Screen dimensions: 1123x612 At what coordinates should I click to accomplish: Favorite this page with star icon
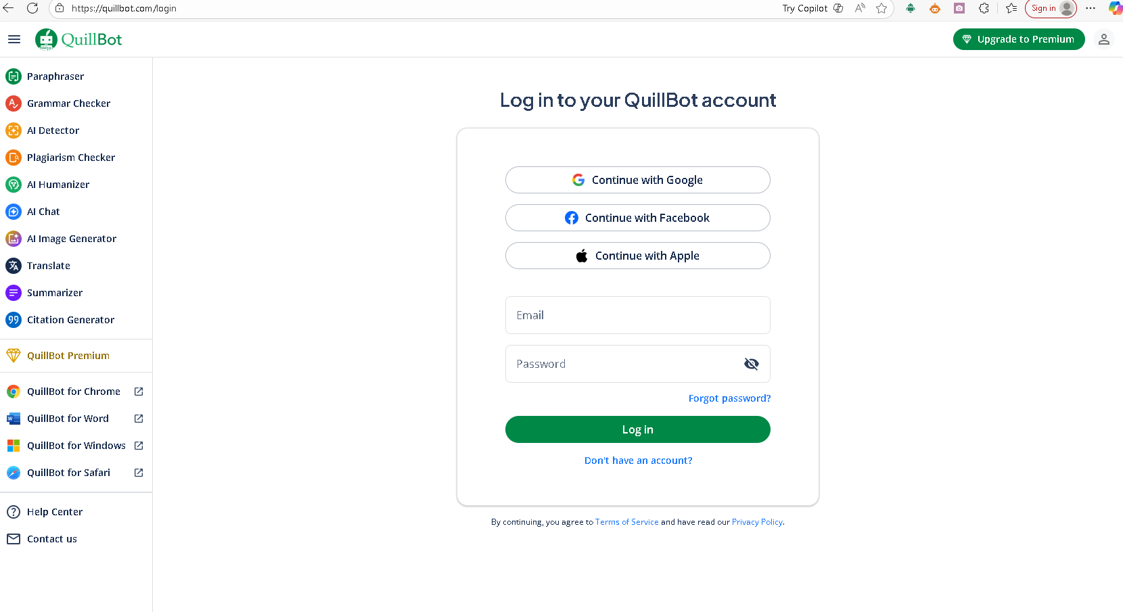[x=881, y=8]
